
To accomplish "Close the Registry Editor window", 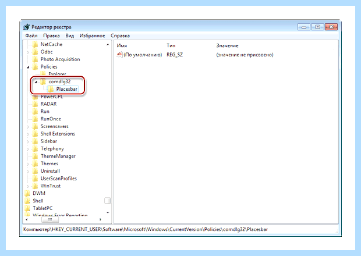I will 331,27.
